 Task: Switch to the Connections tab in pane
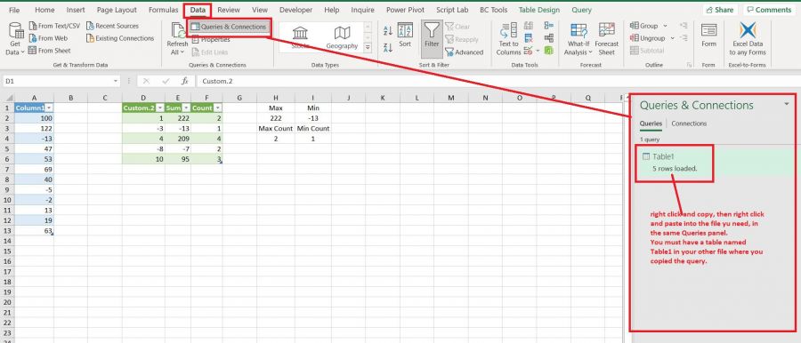[x=689, y=124]
